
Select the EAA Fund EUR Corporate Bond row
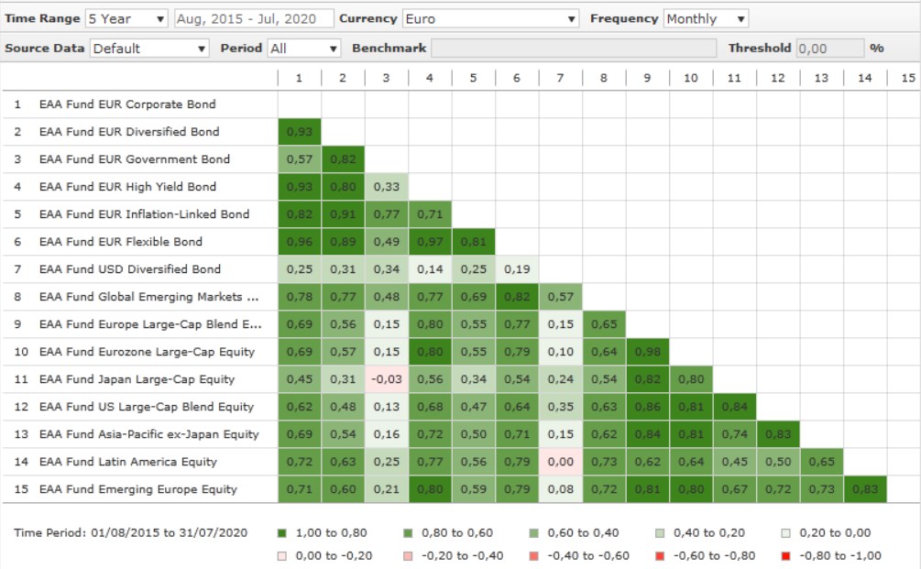coord(127,104)
